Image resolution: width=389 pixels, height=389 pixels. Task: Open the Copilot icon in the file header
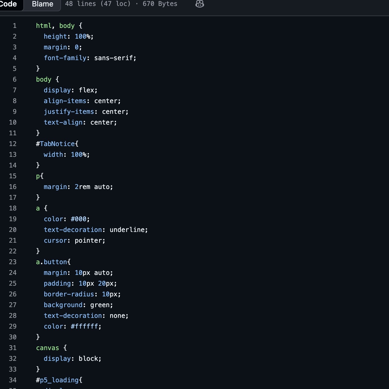coord(199,4)
